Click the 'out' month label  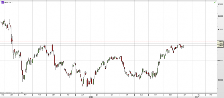coord(141,95)
